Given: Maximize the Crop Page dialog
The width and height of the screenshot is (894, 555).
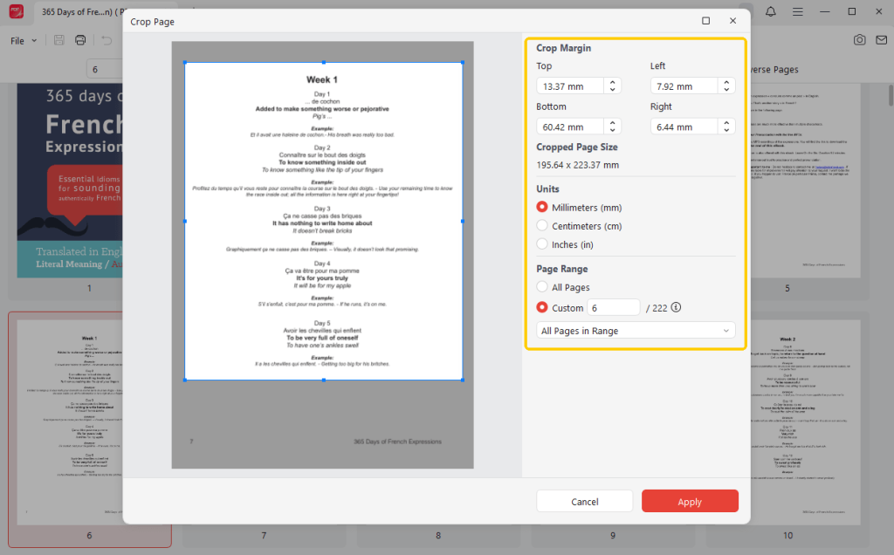Looking at the screenshot, I should click(x=705, y=21).
